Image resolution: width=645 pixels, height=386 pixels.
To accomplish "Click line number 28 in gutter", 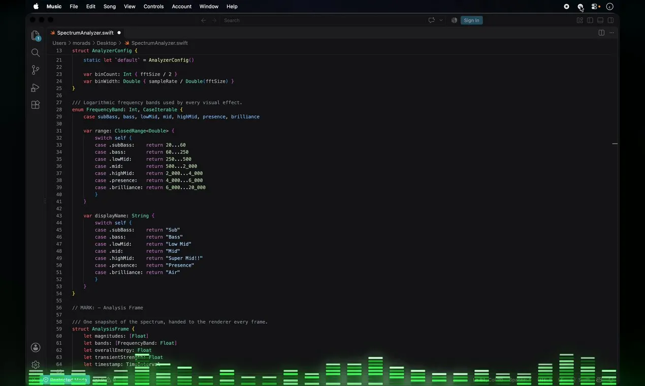I will (59, 110).
